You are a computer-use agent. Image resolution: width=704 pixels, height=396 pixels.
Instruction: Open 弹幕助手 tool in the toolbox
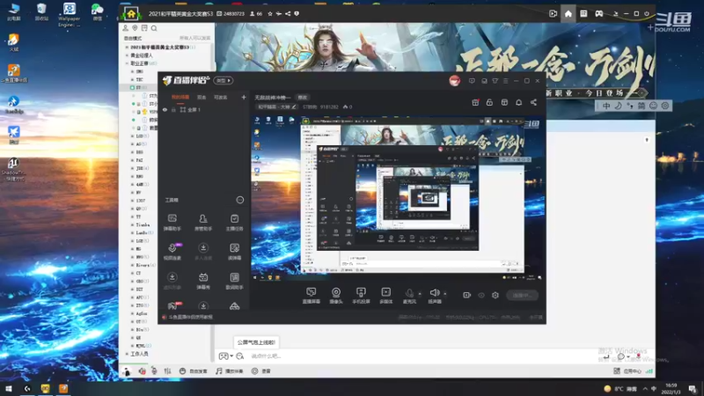tap(172, 223)
